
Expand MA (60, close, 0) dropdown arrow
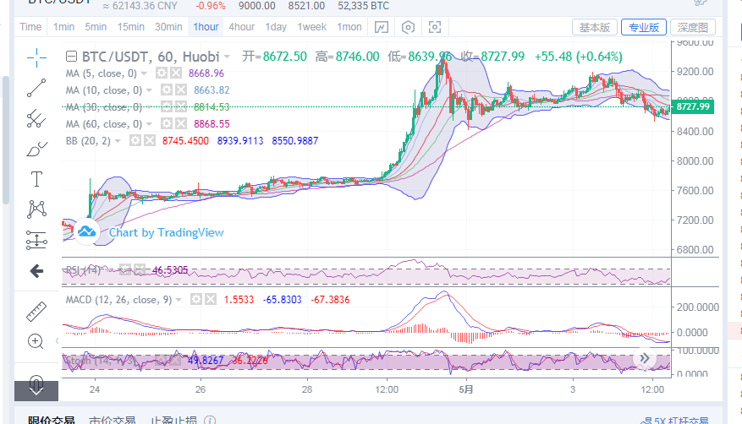click(x=149, y=124)
